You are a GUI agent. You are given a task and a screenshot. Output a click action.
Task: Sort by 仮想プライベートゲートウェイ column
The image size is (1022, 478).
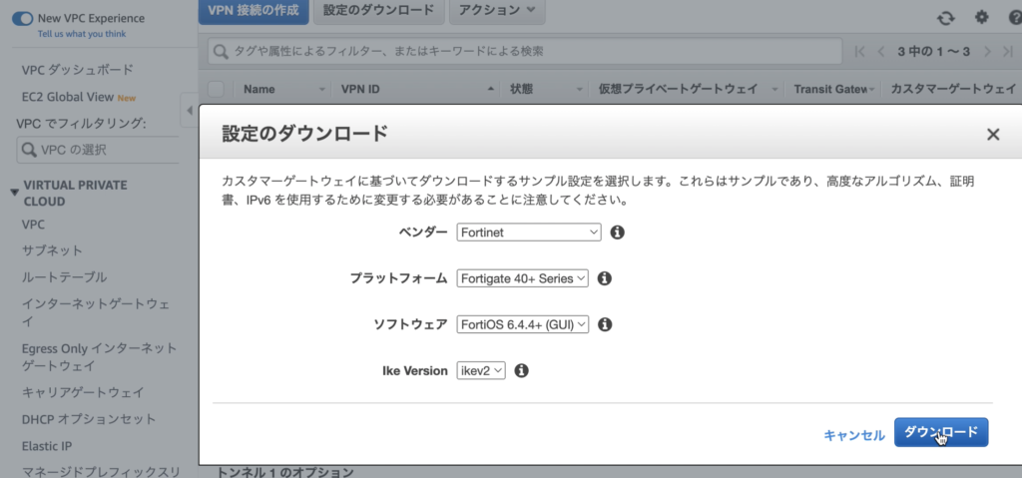click(687, 90)
